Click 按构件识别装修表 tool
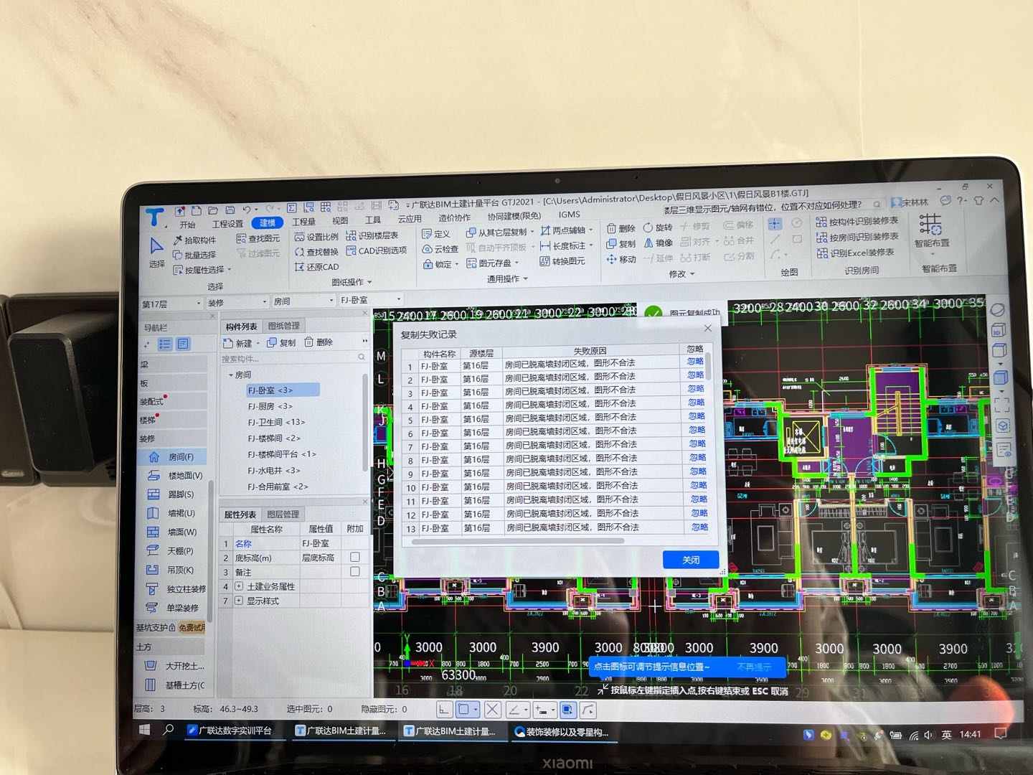This screenshot has width=1033, height=775. coord(857,221)
